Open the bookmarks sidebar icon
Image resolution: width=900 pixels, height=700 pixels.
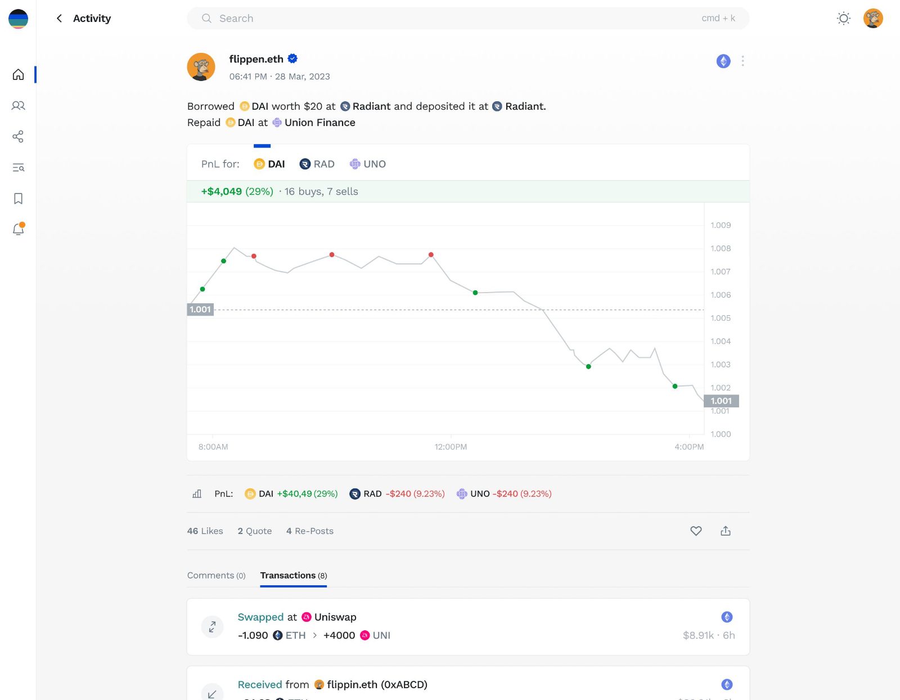click(x=18, y=198)
